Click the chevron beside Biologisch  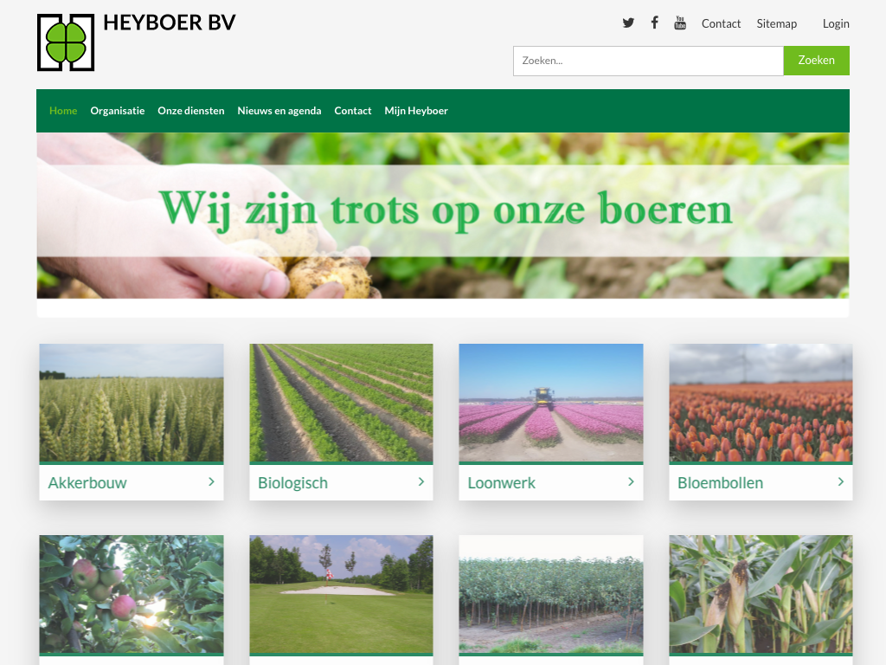[421, 482]
